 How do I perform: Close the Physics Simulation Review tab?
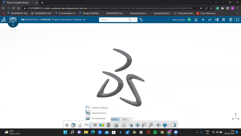coord(36,3)
